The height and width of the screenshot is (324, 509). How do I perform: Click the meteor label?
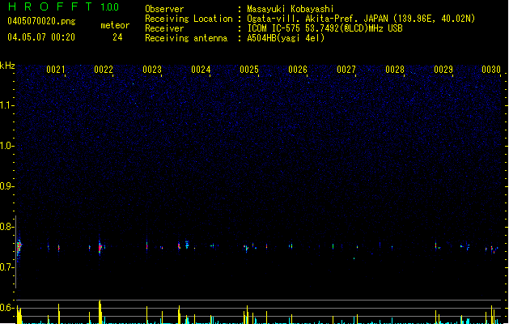tap(115, 25)
